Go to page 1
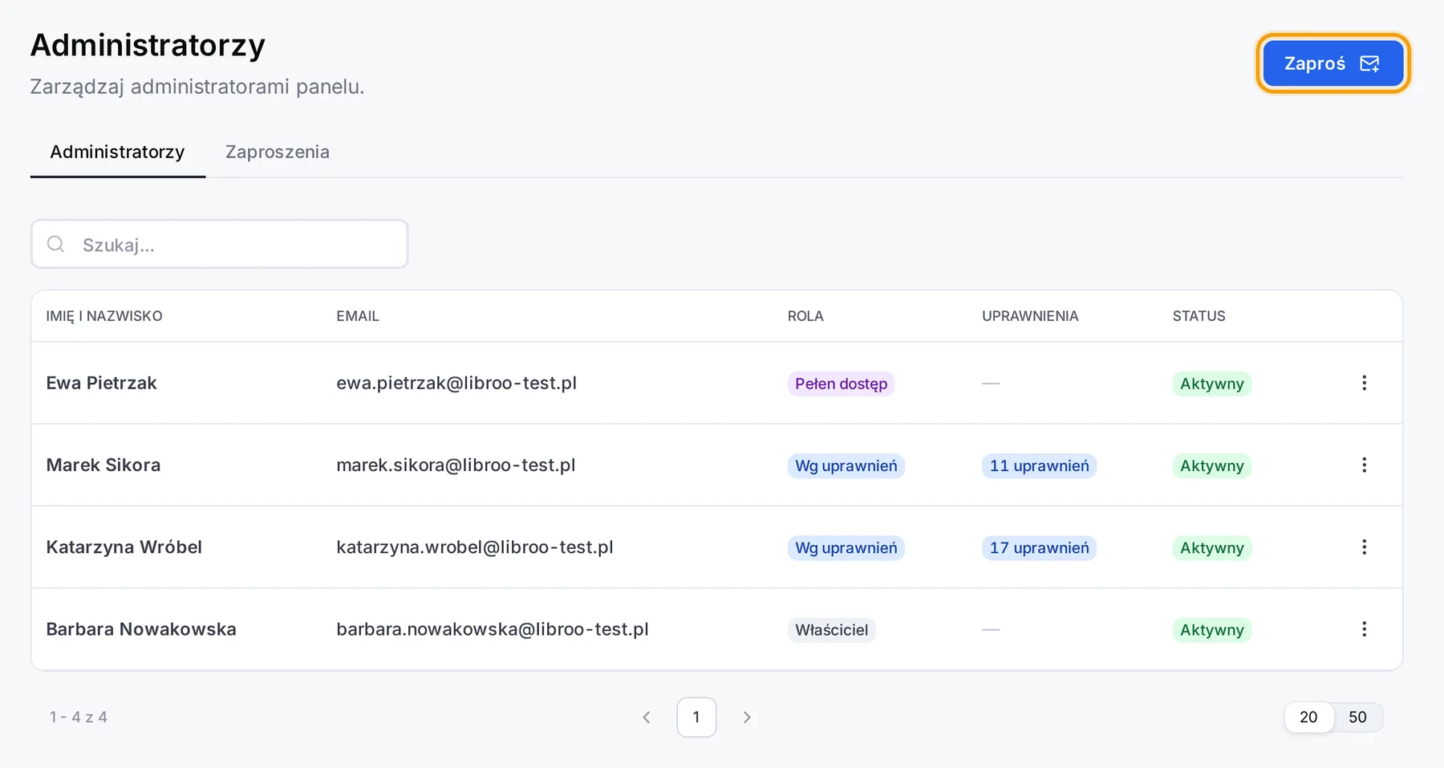This screenshot has width=1444, height=768. [696, 717]
